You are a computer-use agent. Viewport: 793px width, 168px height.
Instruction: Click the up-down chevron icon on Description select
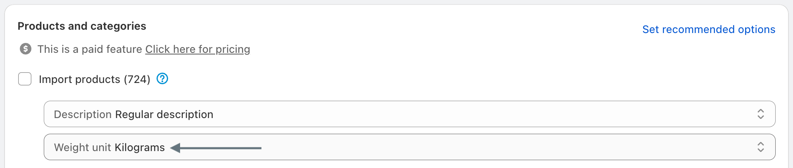[760, 114]
